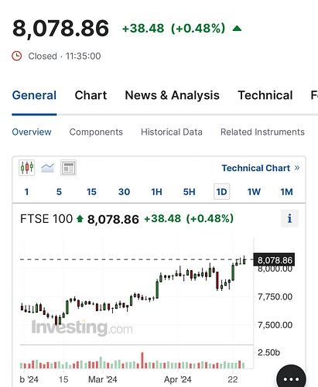
Task: Set the chart interval to 5H
Action: [x=189, y=192]
